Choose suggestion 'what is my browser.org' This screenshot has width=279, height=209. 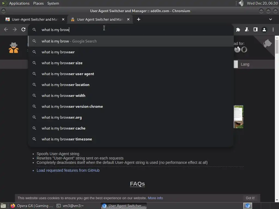pyautogui.click(x=131, y=117)
